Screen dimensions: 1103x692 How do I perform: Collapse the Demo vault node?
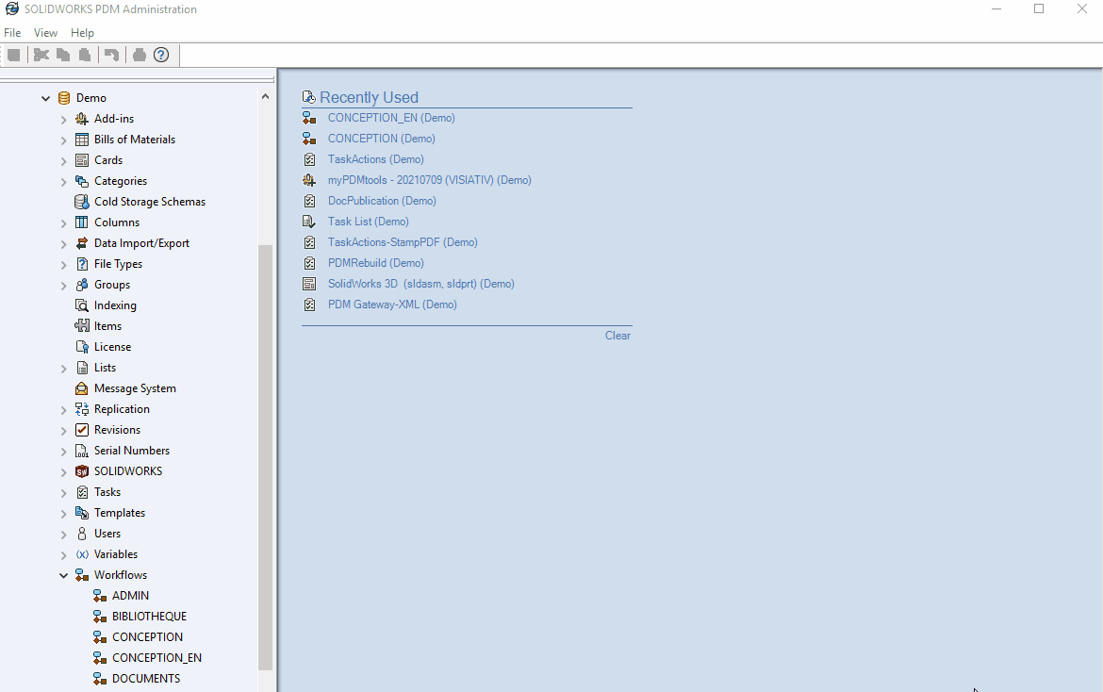pyautogui.click(x=46, y=98)
